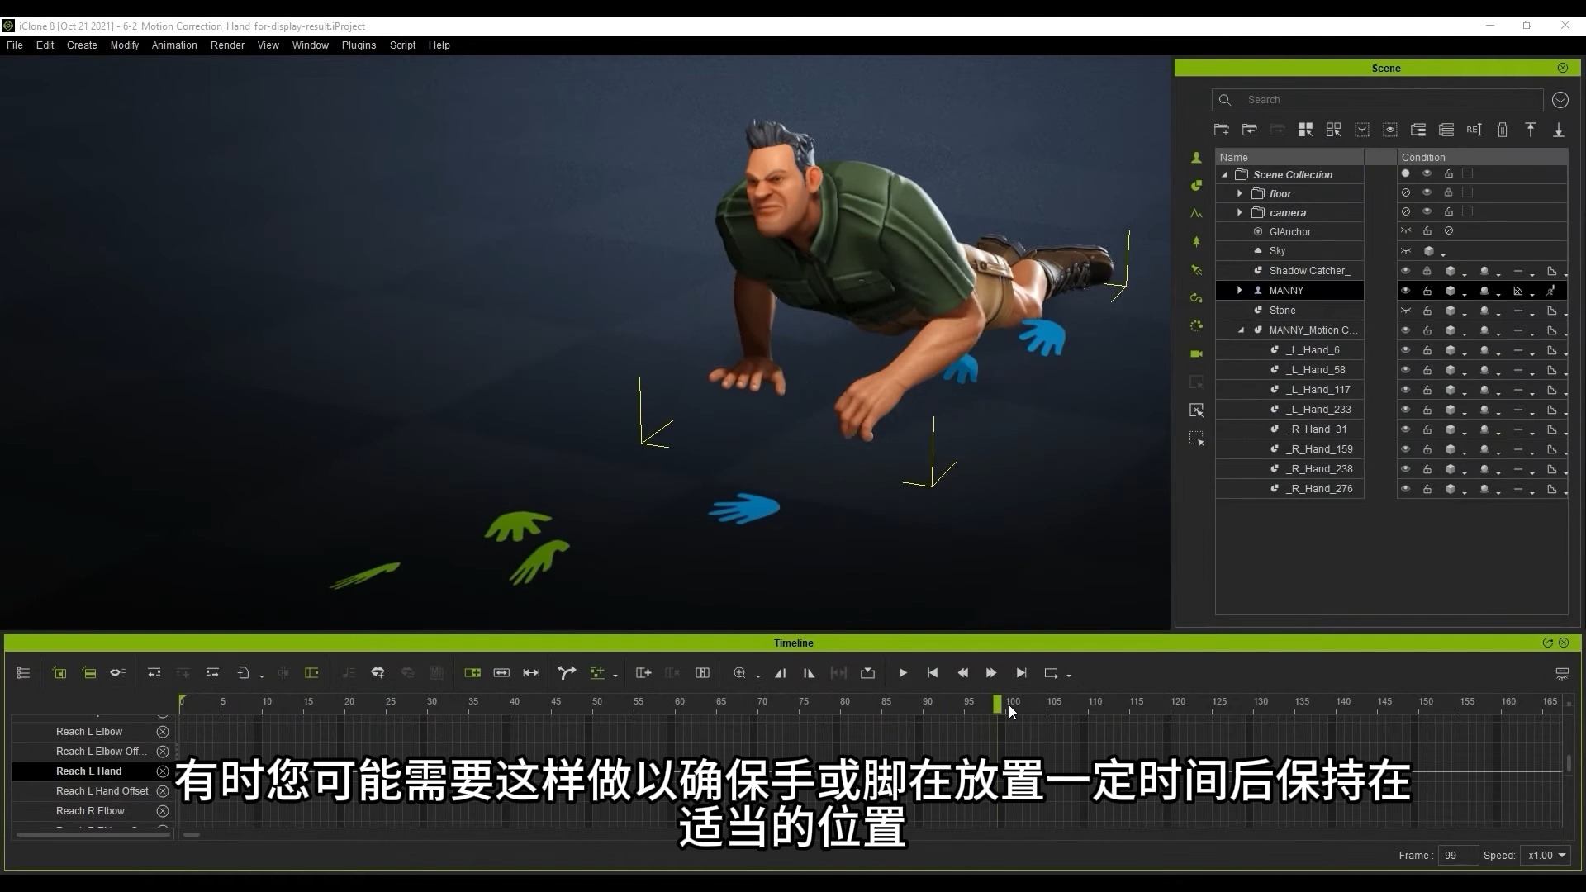
Task: Toggle the lock icon for Stone
Action: point(1427,311)
